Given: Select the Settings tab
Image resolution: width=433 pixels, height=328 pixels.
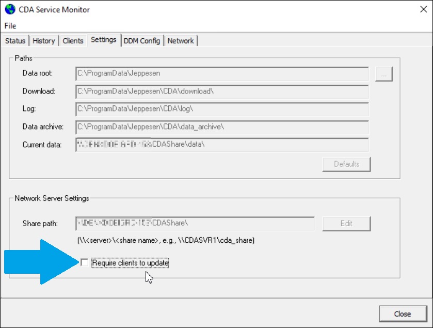Looking at the screenshot, I should pos(104,39).
